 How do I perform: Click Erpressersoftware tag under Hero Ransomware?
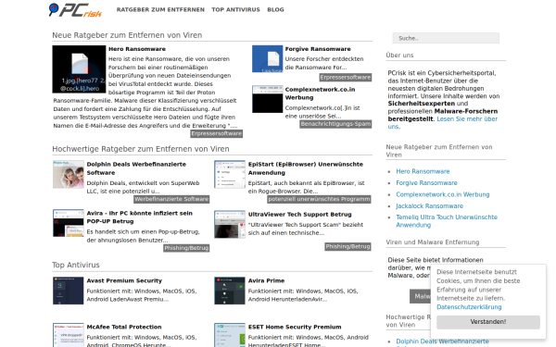tap(216, 134)
